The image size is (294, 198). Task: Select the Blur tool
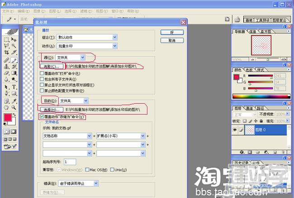6,79
